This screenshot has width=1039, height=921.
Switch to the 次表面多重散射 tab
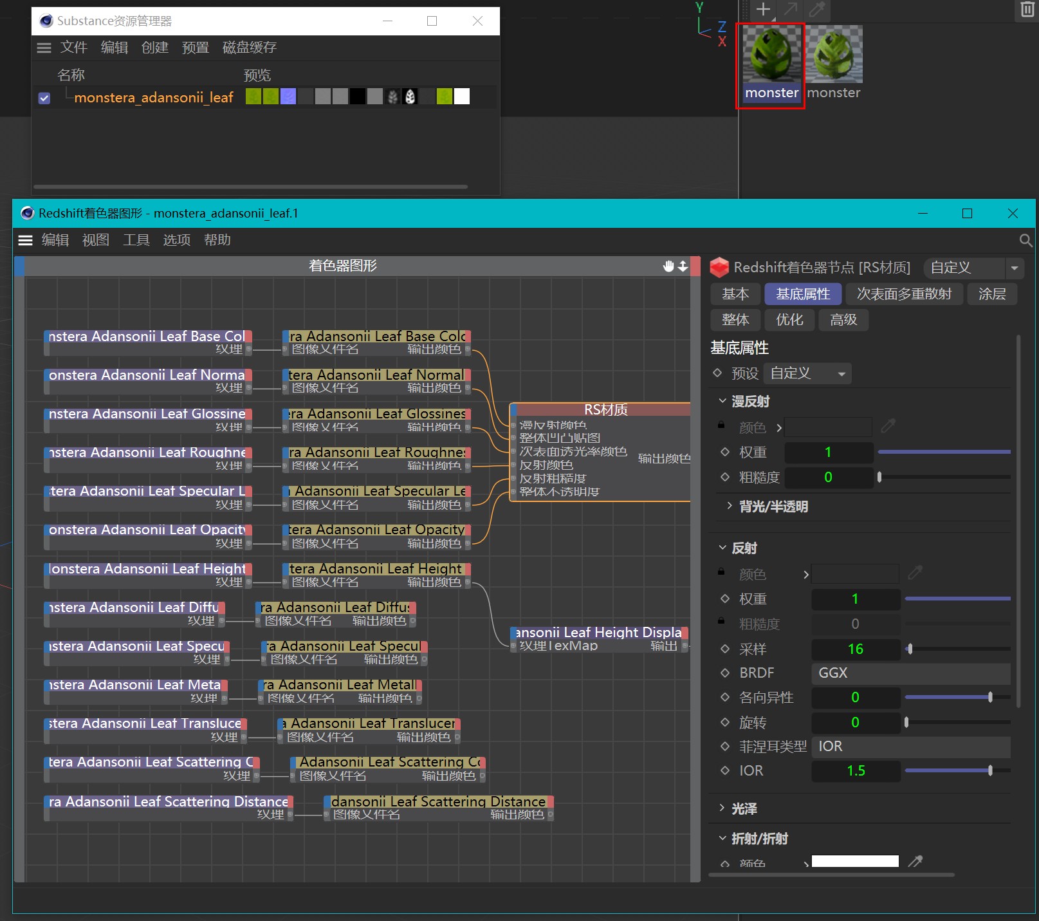pyautogui.click(x=904, y=294)
